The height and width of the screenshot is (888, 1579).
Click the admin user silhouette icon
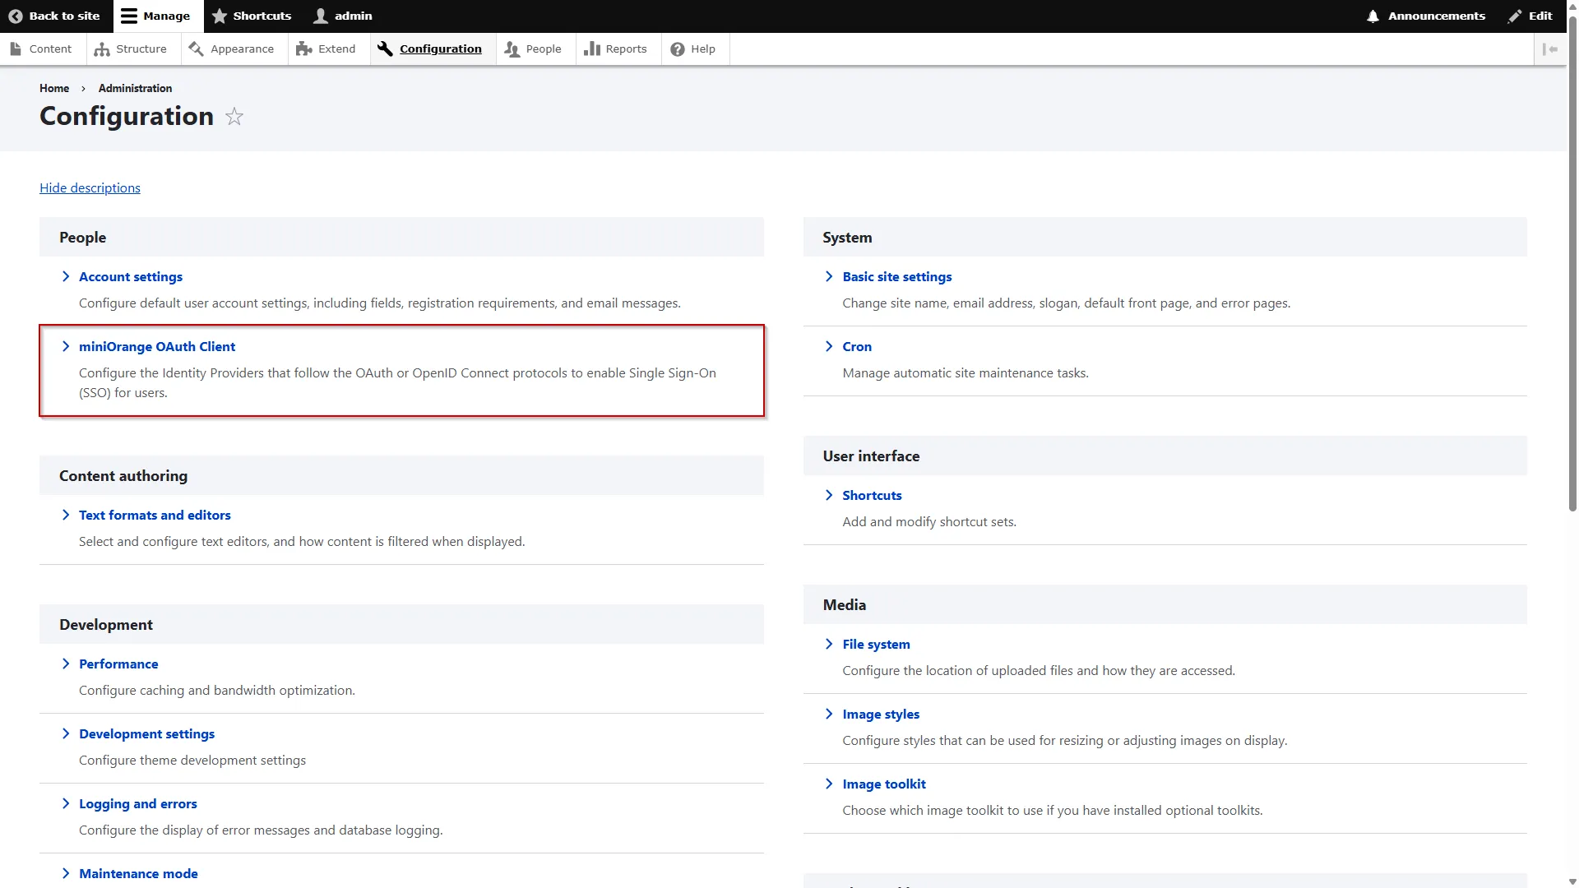pyautogui.click(x=321, y=16)
